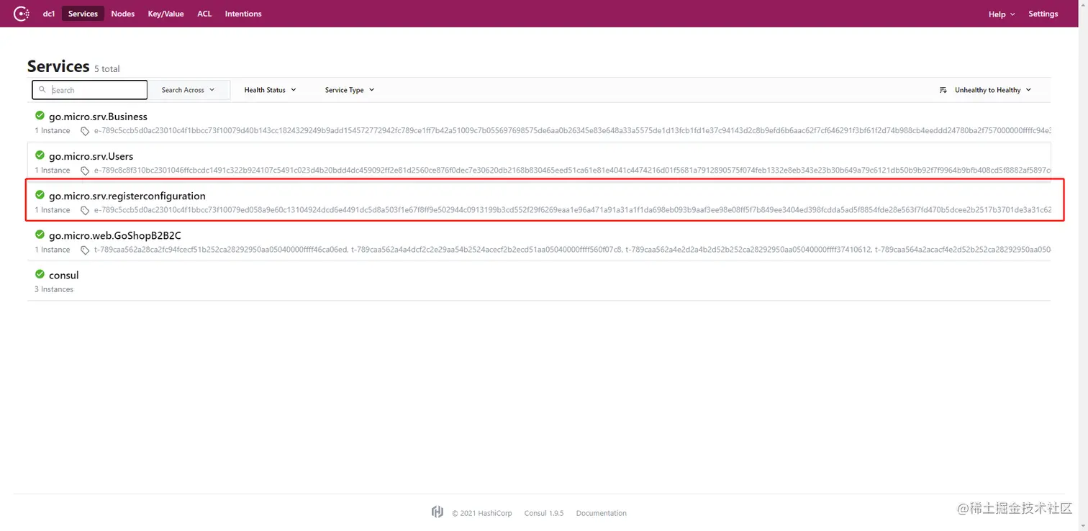Click '1 Instance' under go.micro.srv.Users
The width and height of the screenshot is (1088, 531).
pos(53,171)
